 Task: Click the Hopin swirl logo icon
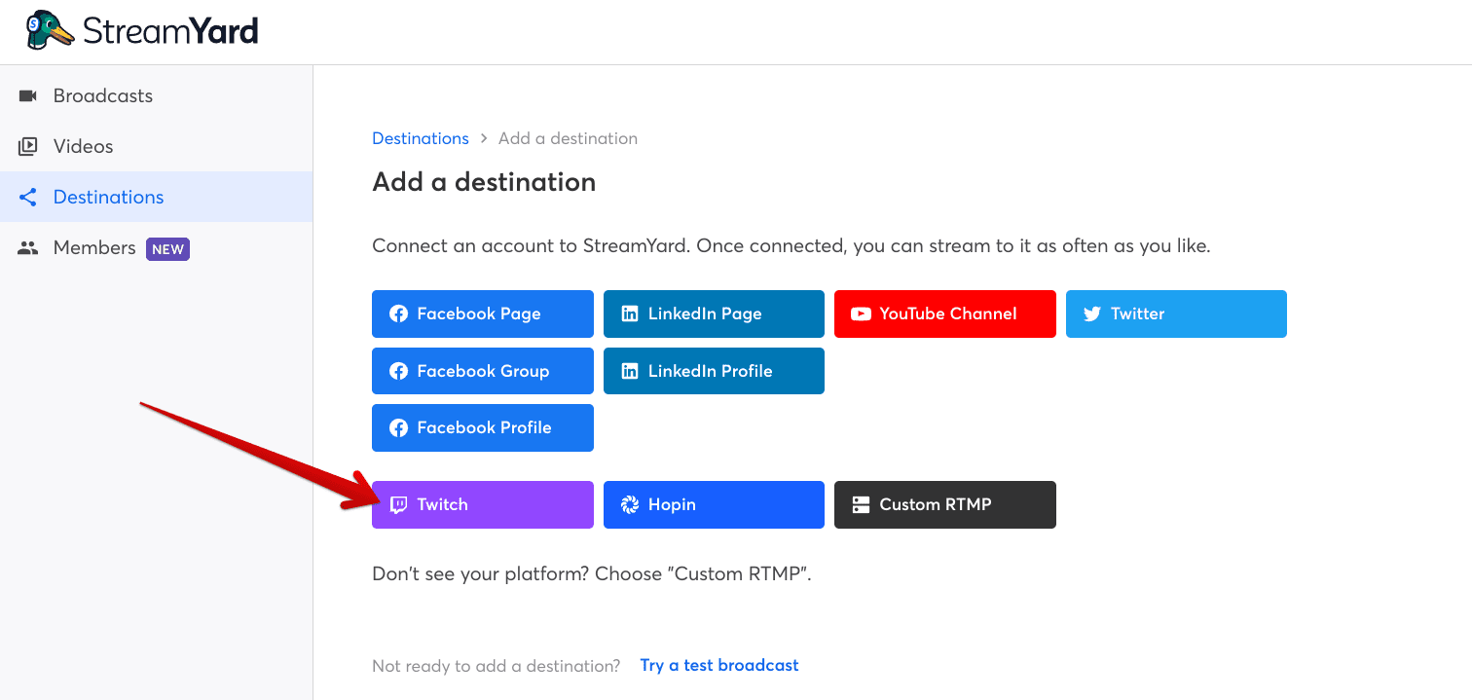pyautogui.click(x=630, y=504)
